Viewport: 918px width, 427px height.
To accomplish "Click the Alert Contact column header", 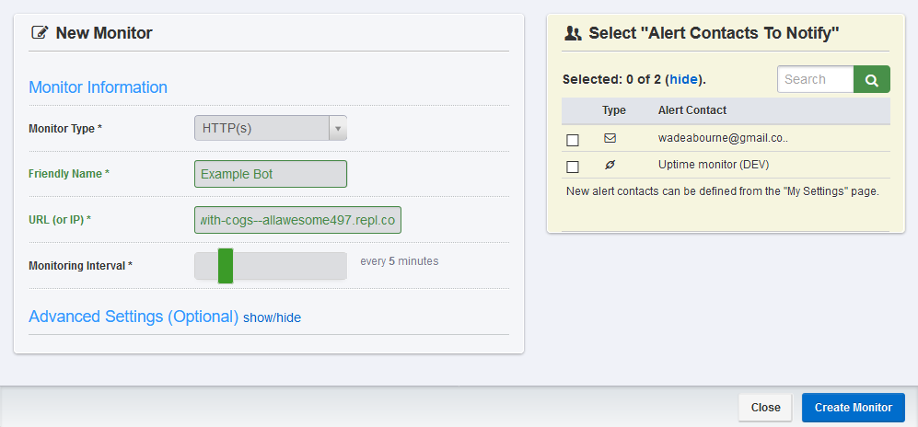I will [x=691, y=110].
